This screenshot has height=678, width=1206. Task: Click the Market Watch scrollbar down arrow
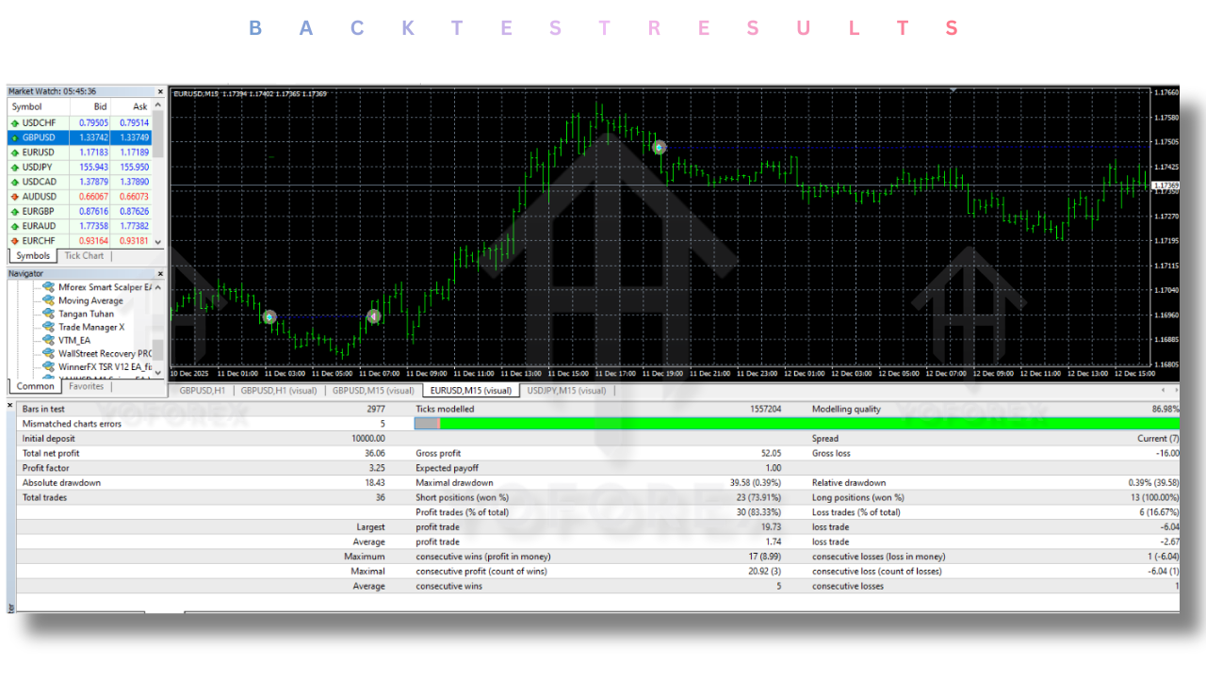tap(156, 242)
